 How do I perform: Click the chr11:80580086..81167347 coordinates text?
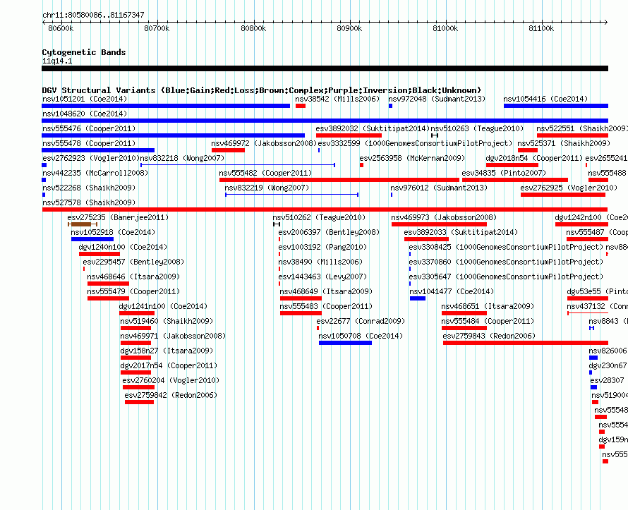tap(93, 15)
